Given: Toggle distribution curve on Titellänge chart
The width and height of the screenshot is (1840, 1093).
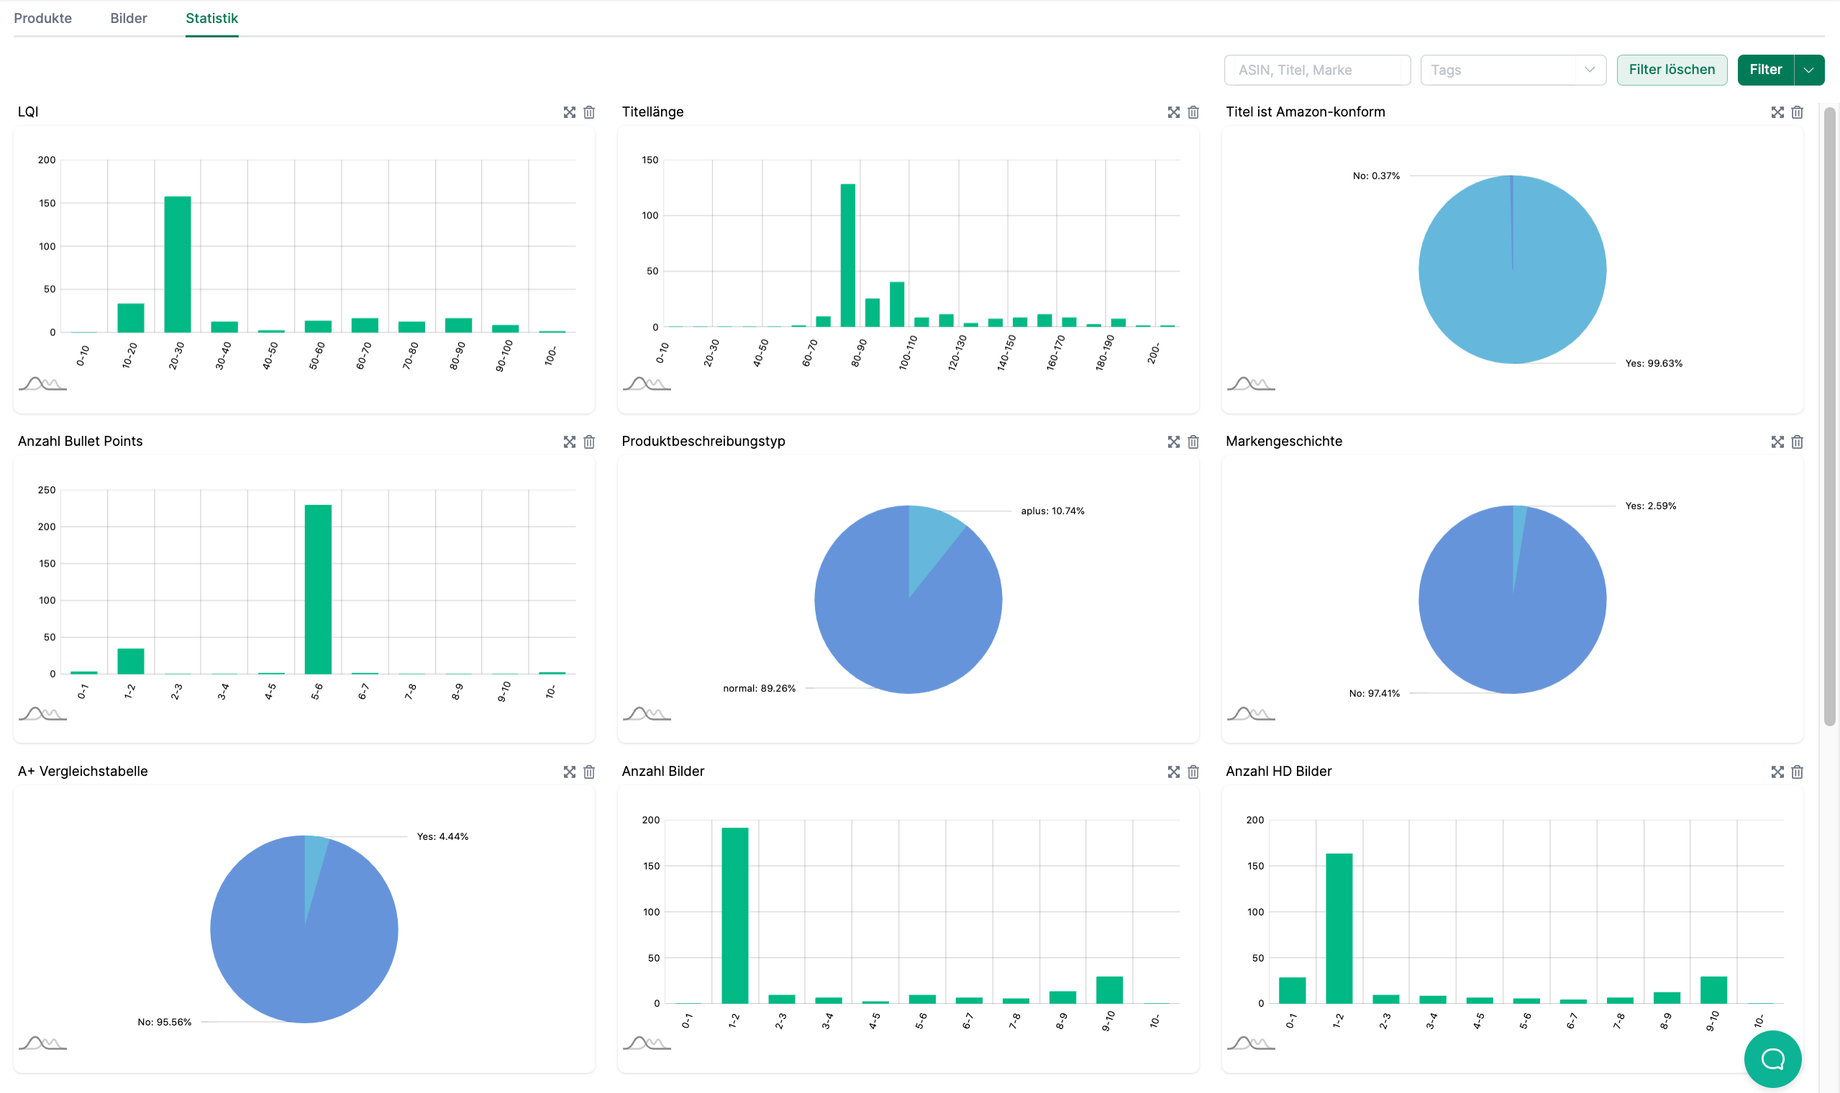Looking at the screenshot, I should (646, 384).
